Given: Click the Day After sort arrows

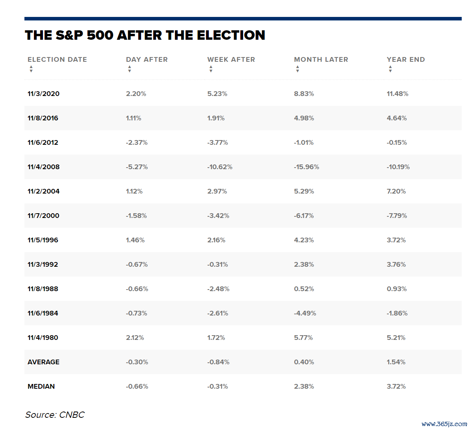Looking at the screenshot, I should pyautogui.click(x=130, y=69).
